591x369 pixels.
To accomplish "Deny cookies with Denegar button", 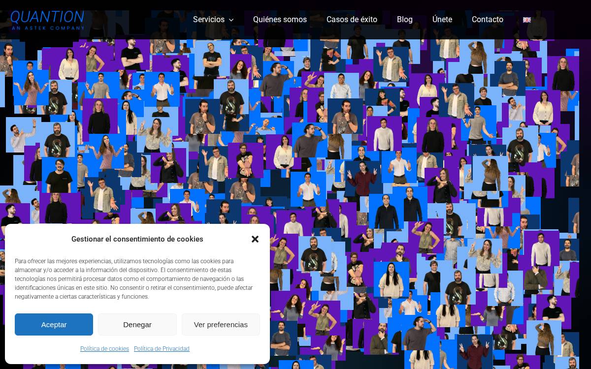I will point(137,325).
